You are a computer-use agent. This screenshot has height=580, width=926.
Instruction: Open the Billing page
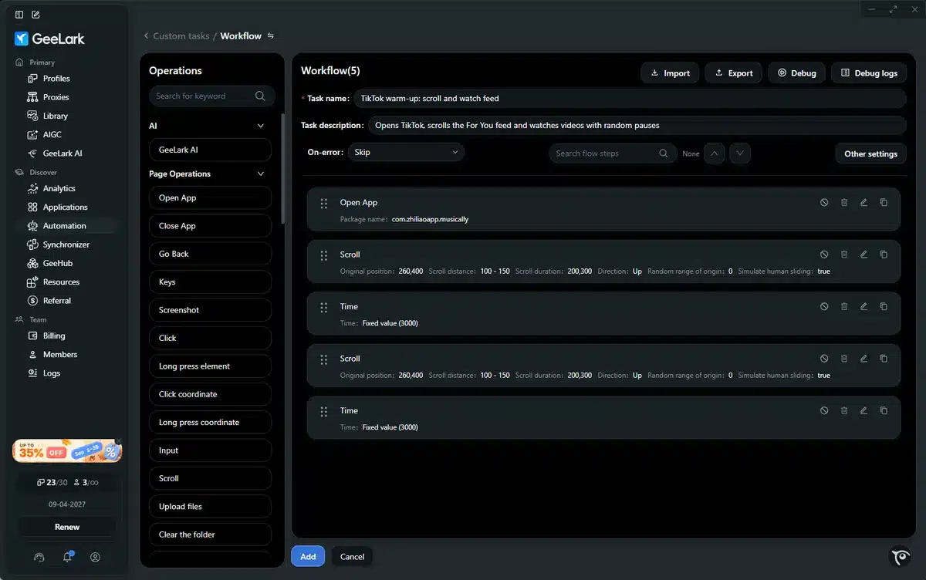point(54,336)
